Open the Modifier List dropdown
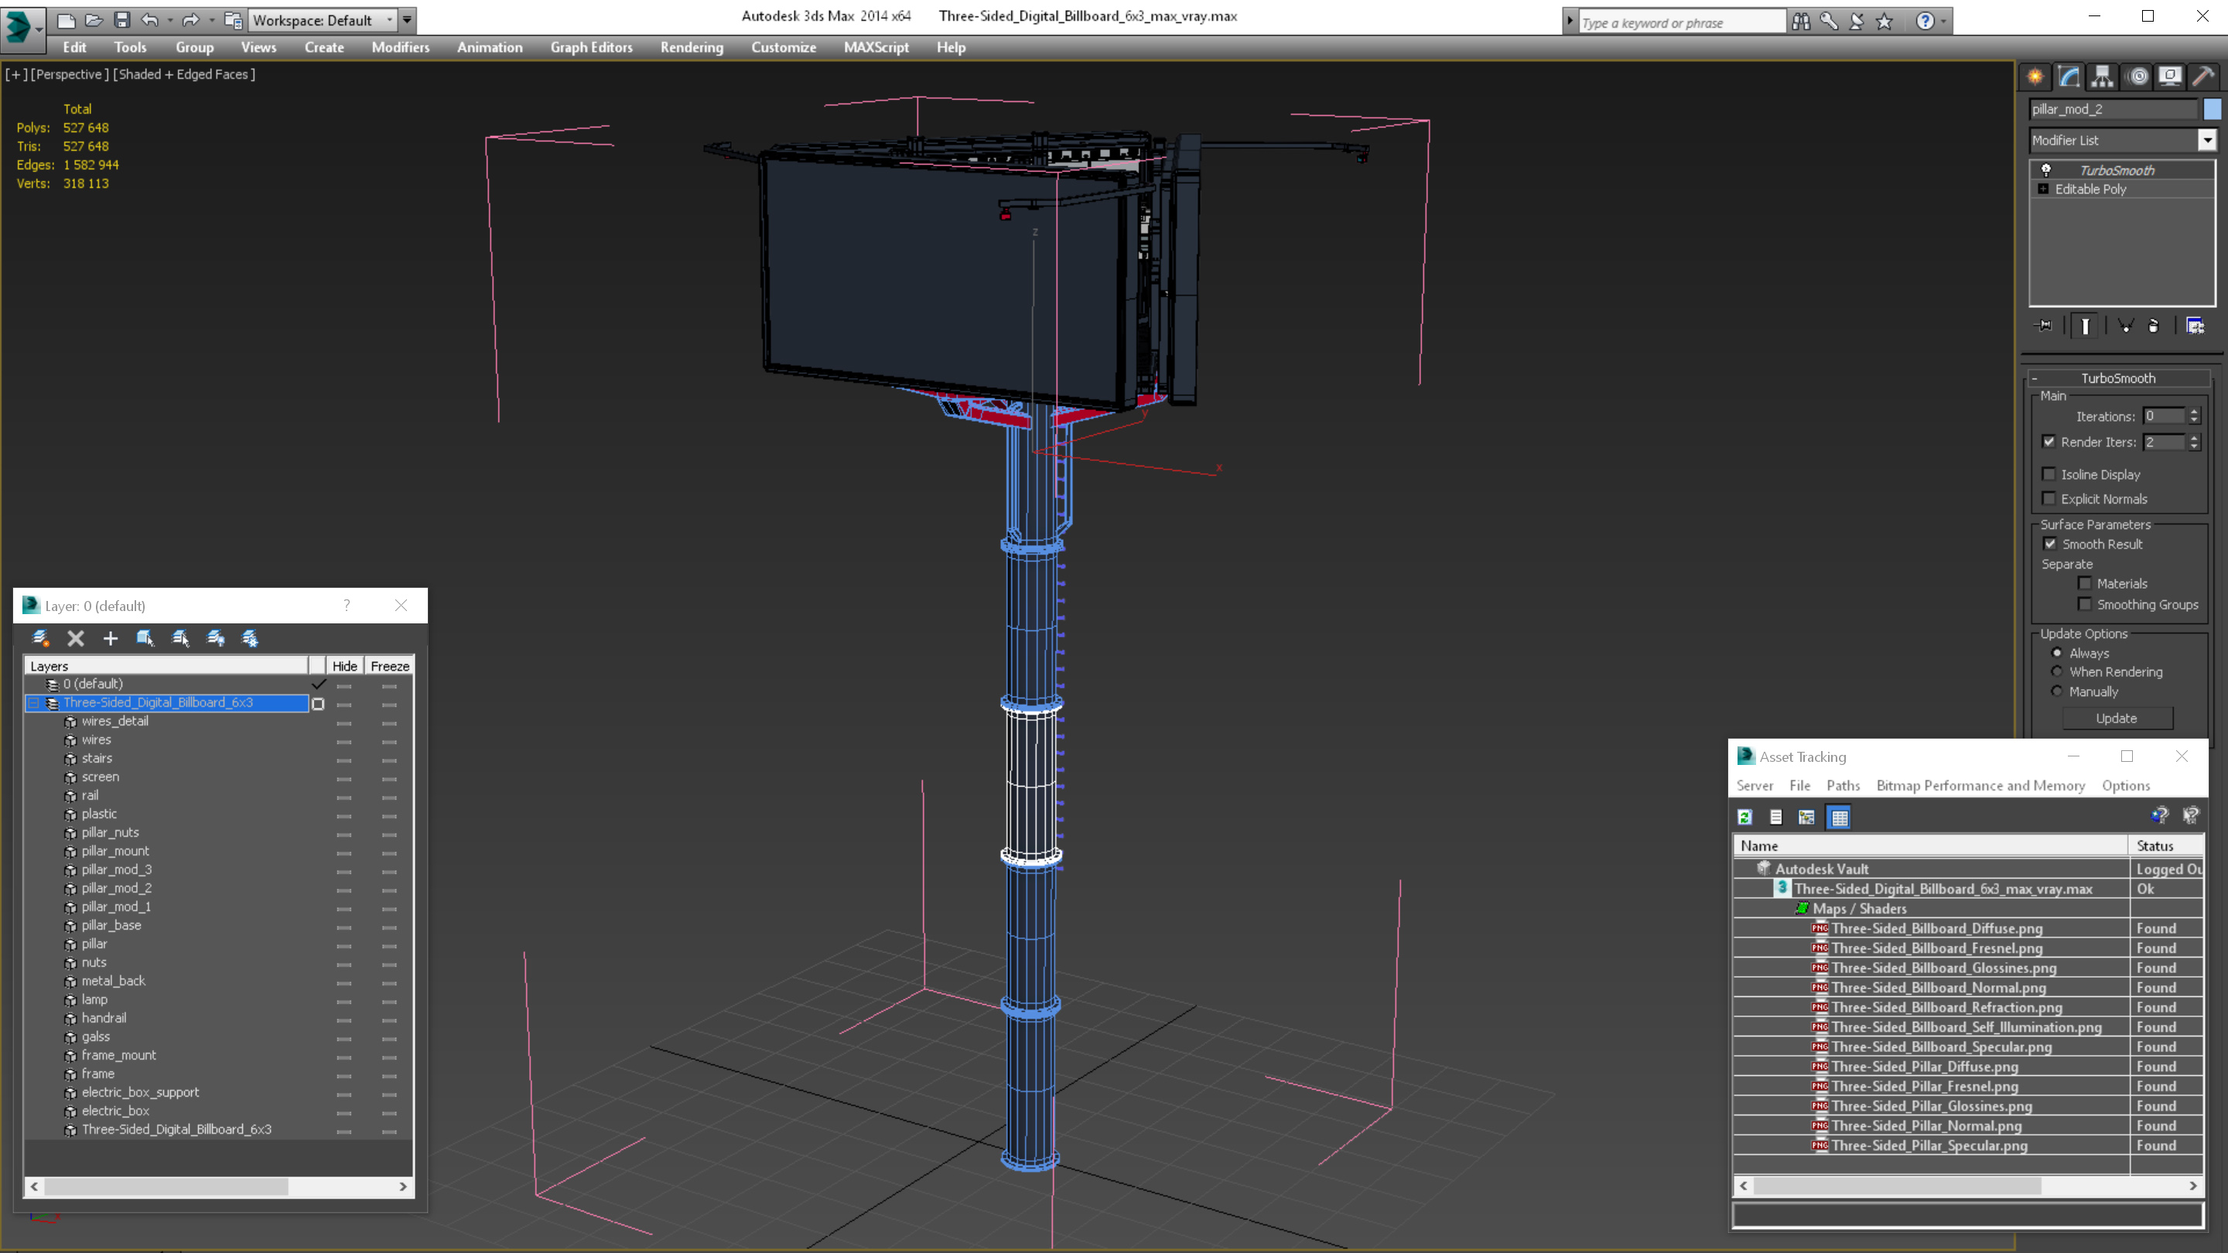Screen dimensions: 2228x1253 (x=2206, y=140)
